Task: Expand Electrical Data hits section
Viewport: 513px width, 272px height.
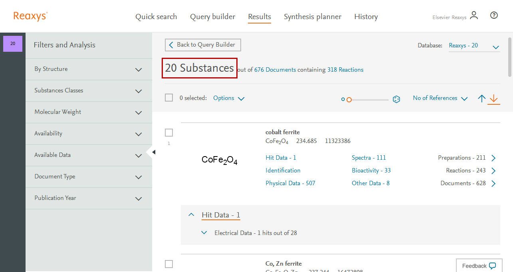Action: (x=204, y=233)
